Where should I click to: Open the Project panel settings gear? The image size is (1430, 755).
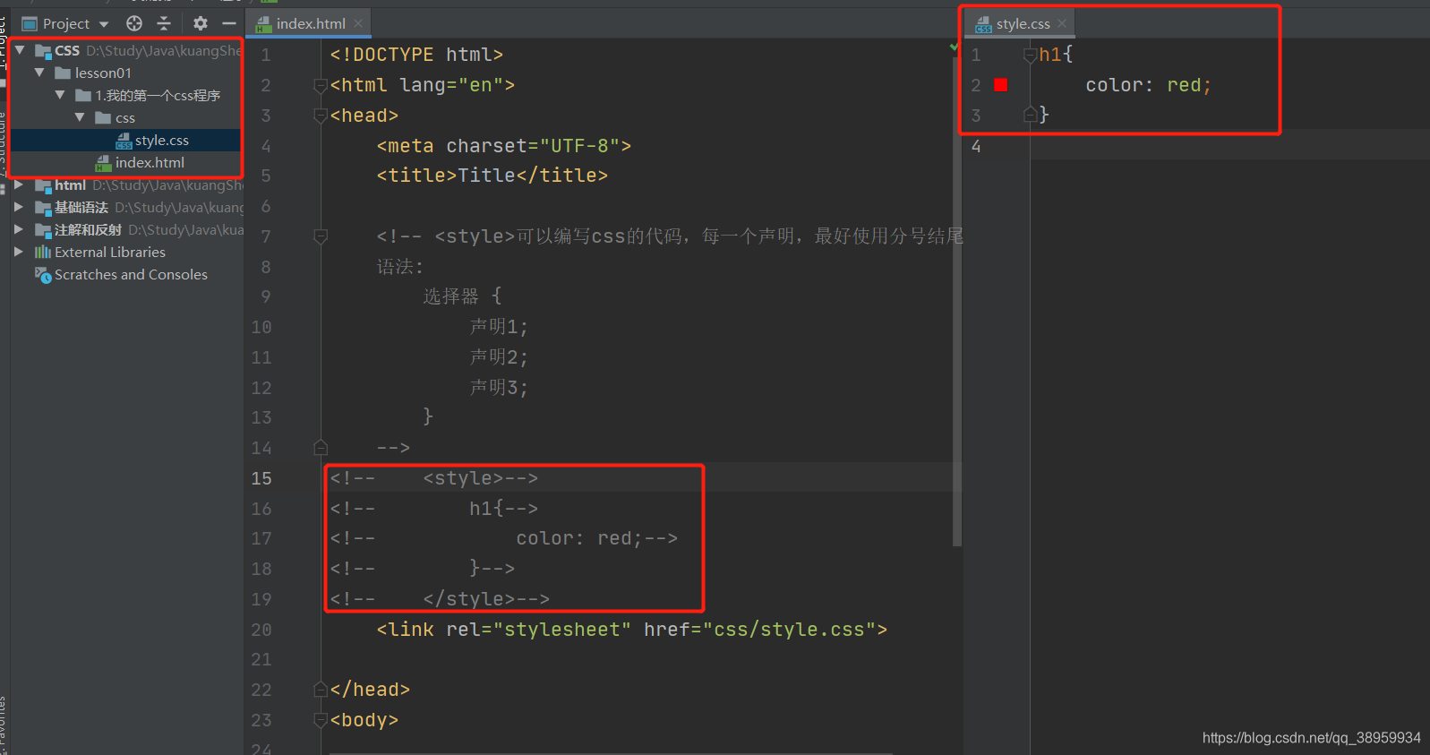(201, 23)
